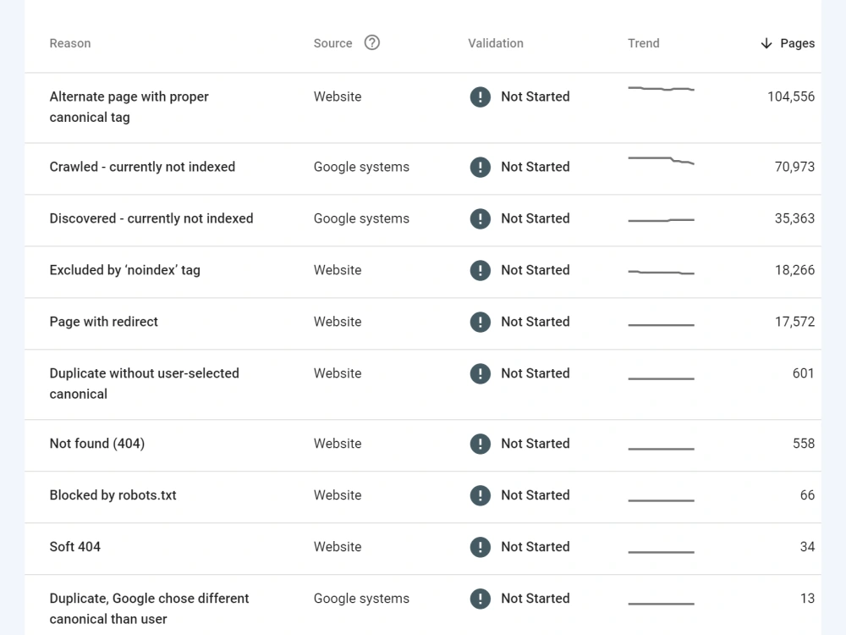Click the alert icon for Page with redirect
Viewport: 846px width, 635px height.
(480, 322)
